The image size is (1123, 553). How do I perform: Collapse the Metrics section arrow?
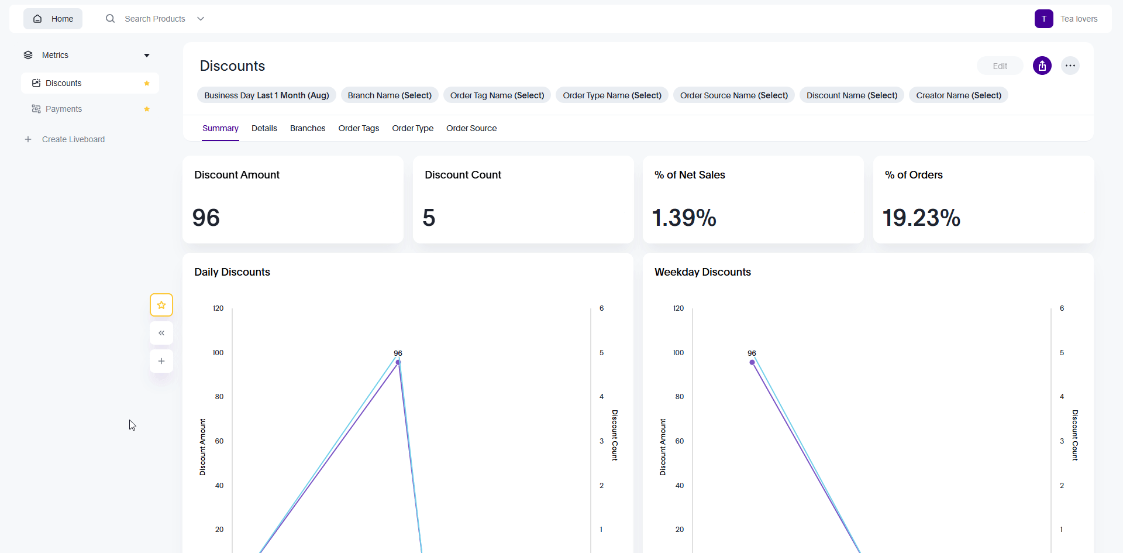coord(147,55)
